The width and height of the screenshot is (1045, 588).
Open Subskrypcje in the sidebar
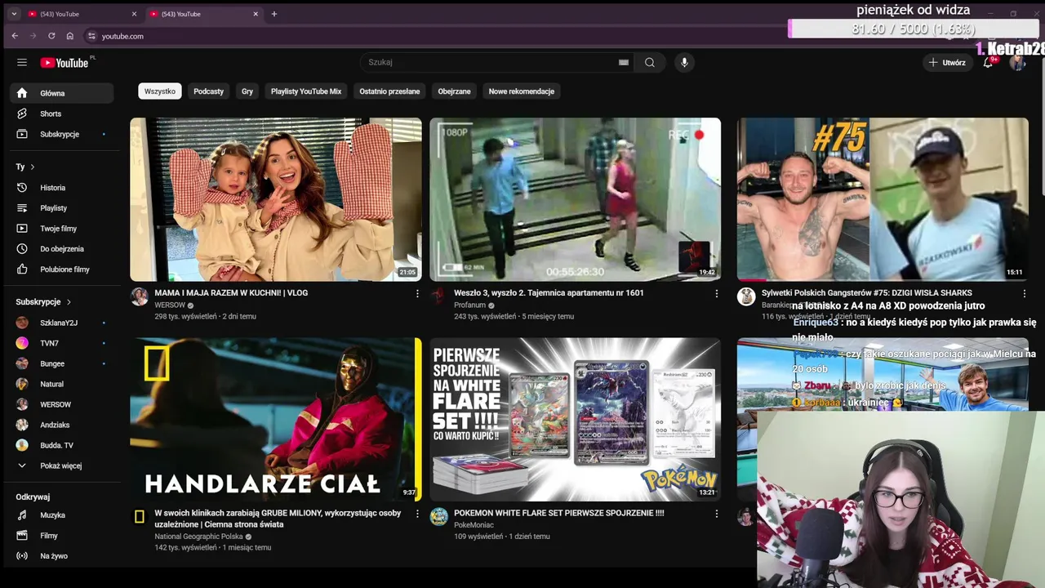pos(61,134)
